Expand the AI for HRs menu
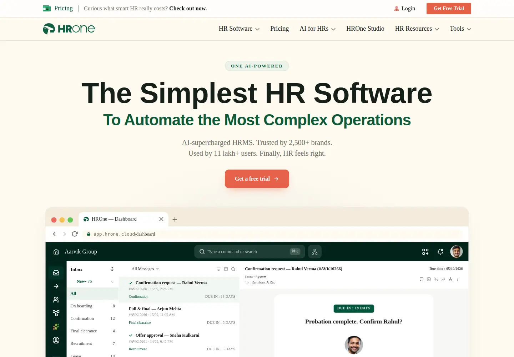514x357 pixels. (318, 29)
